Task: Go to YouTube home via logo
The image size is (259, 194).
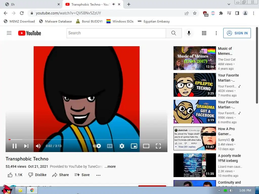Action: click(30, 33)
